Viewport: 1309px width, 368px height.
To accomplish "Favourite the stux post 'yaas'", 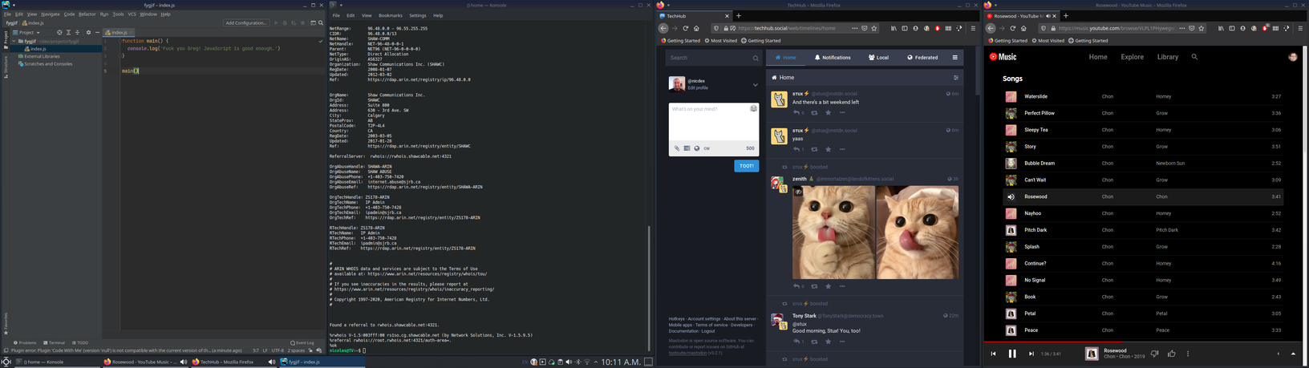I will pyautogui.click(x=829, y=149).
